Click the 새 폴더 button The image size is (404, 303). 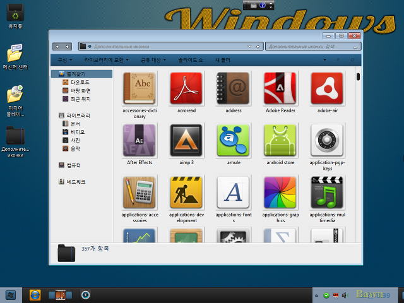pyautogui.click(x=223, y=60)
